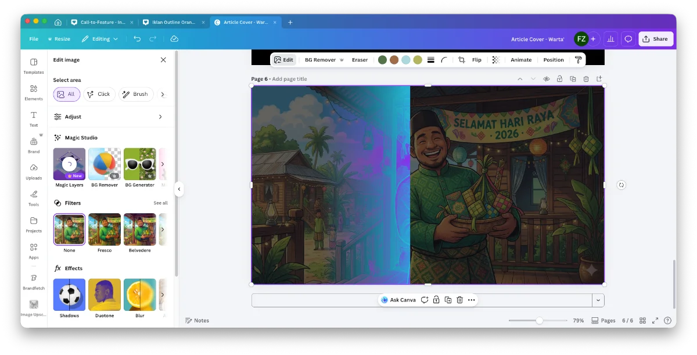This screenshot has height=355, width=697.
Task: Open the transparency checkerboard control
Action: 495,60
